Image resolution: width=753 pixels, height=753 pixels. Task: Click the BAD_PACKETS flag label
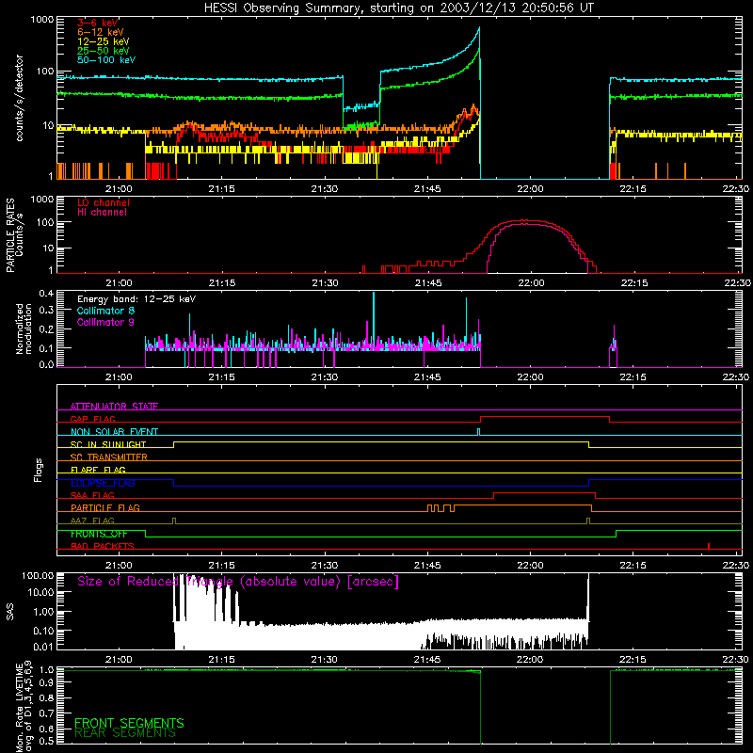[x=103, y=546]
